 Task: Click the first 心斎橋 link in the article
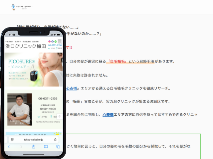click(x=71, y=88)
